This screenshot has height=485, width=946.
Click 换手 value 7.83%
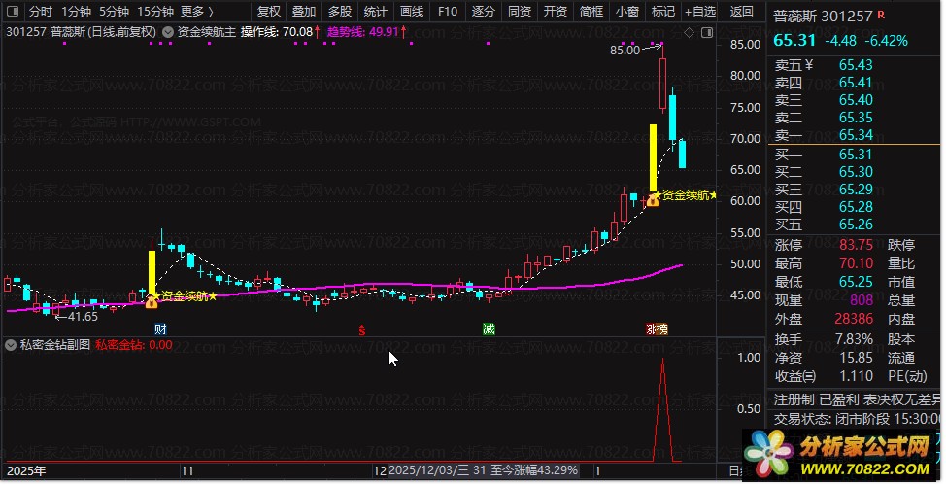pos(854,339)
